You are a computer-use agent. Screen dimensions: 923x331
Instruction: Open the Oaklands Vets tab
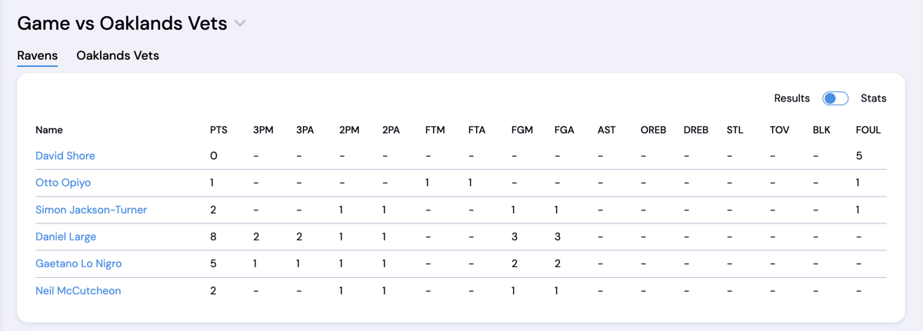coord(118,55)
